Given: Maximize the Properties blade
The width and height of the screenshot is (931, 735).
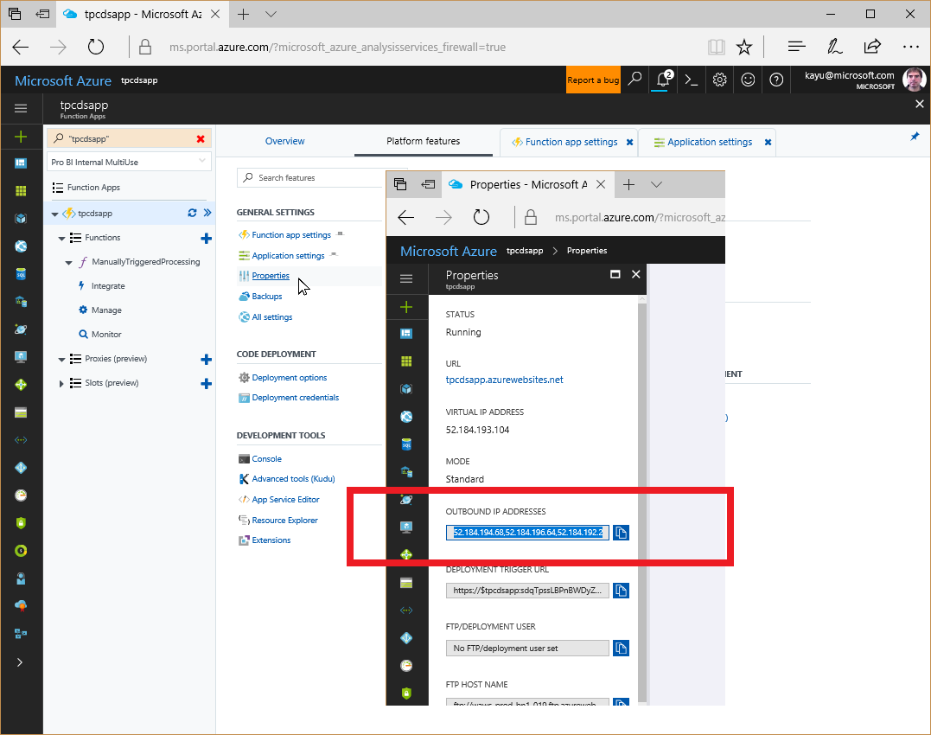Looking at the screenshot, I should tap(615, 274).
